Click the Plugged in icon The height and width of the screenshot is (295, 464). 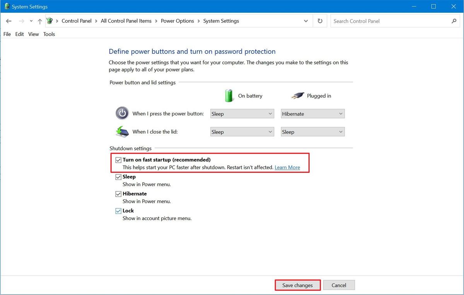click(x=298, y=95)
